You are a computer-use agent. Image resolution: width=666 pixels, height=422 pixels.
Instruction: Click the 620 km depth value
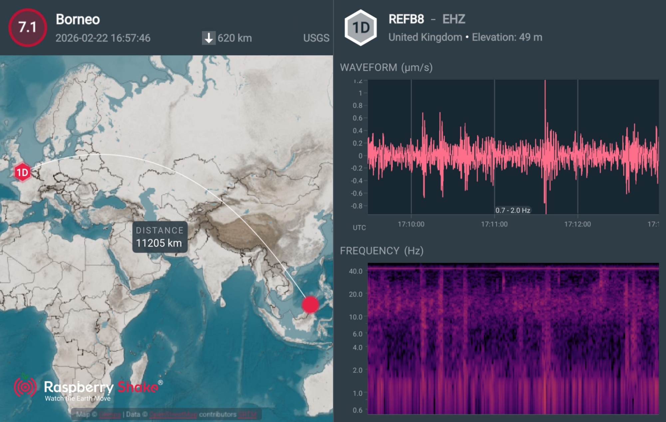point(234,38)
